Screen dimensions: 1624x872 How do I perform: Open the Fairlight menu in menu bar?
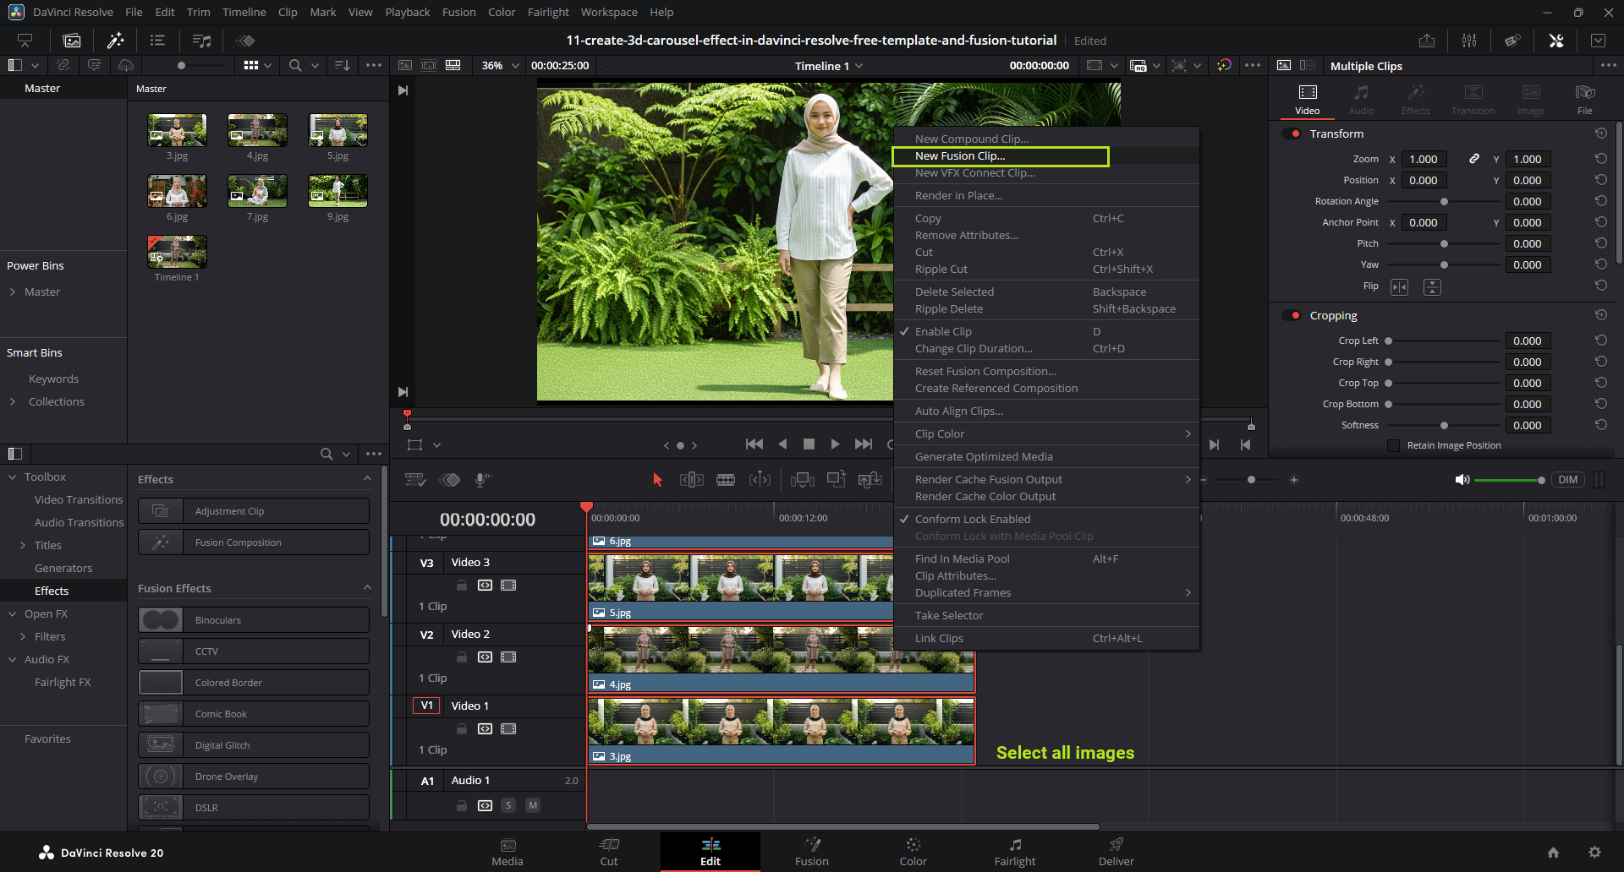[x=548, y=12]
